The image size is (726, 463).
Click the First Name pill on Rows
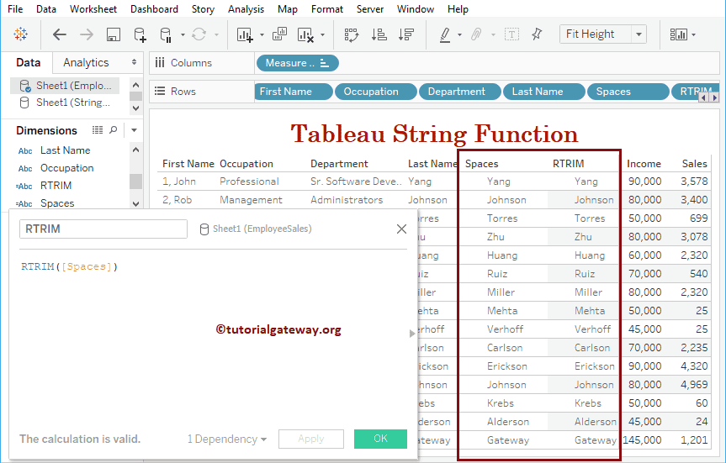pos(293,92)
